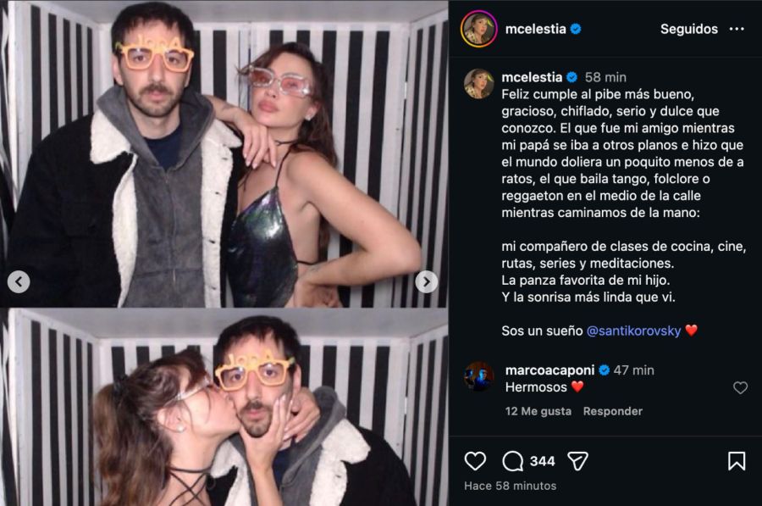The width and height of the screenshot is (762, 506).
Task: Share the post with the paper plane icon
Action: (x=577, y=461)
